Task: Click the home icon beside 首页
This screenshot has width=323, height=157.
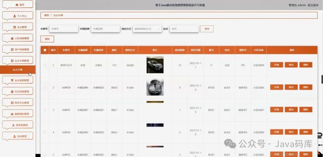Action: 17,5
